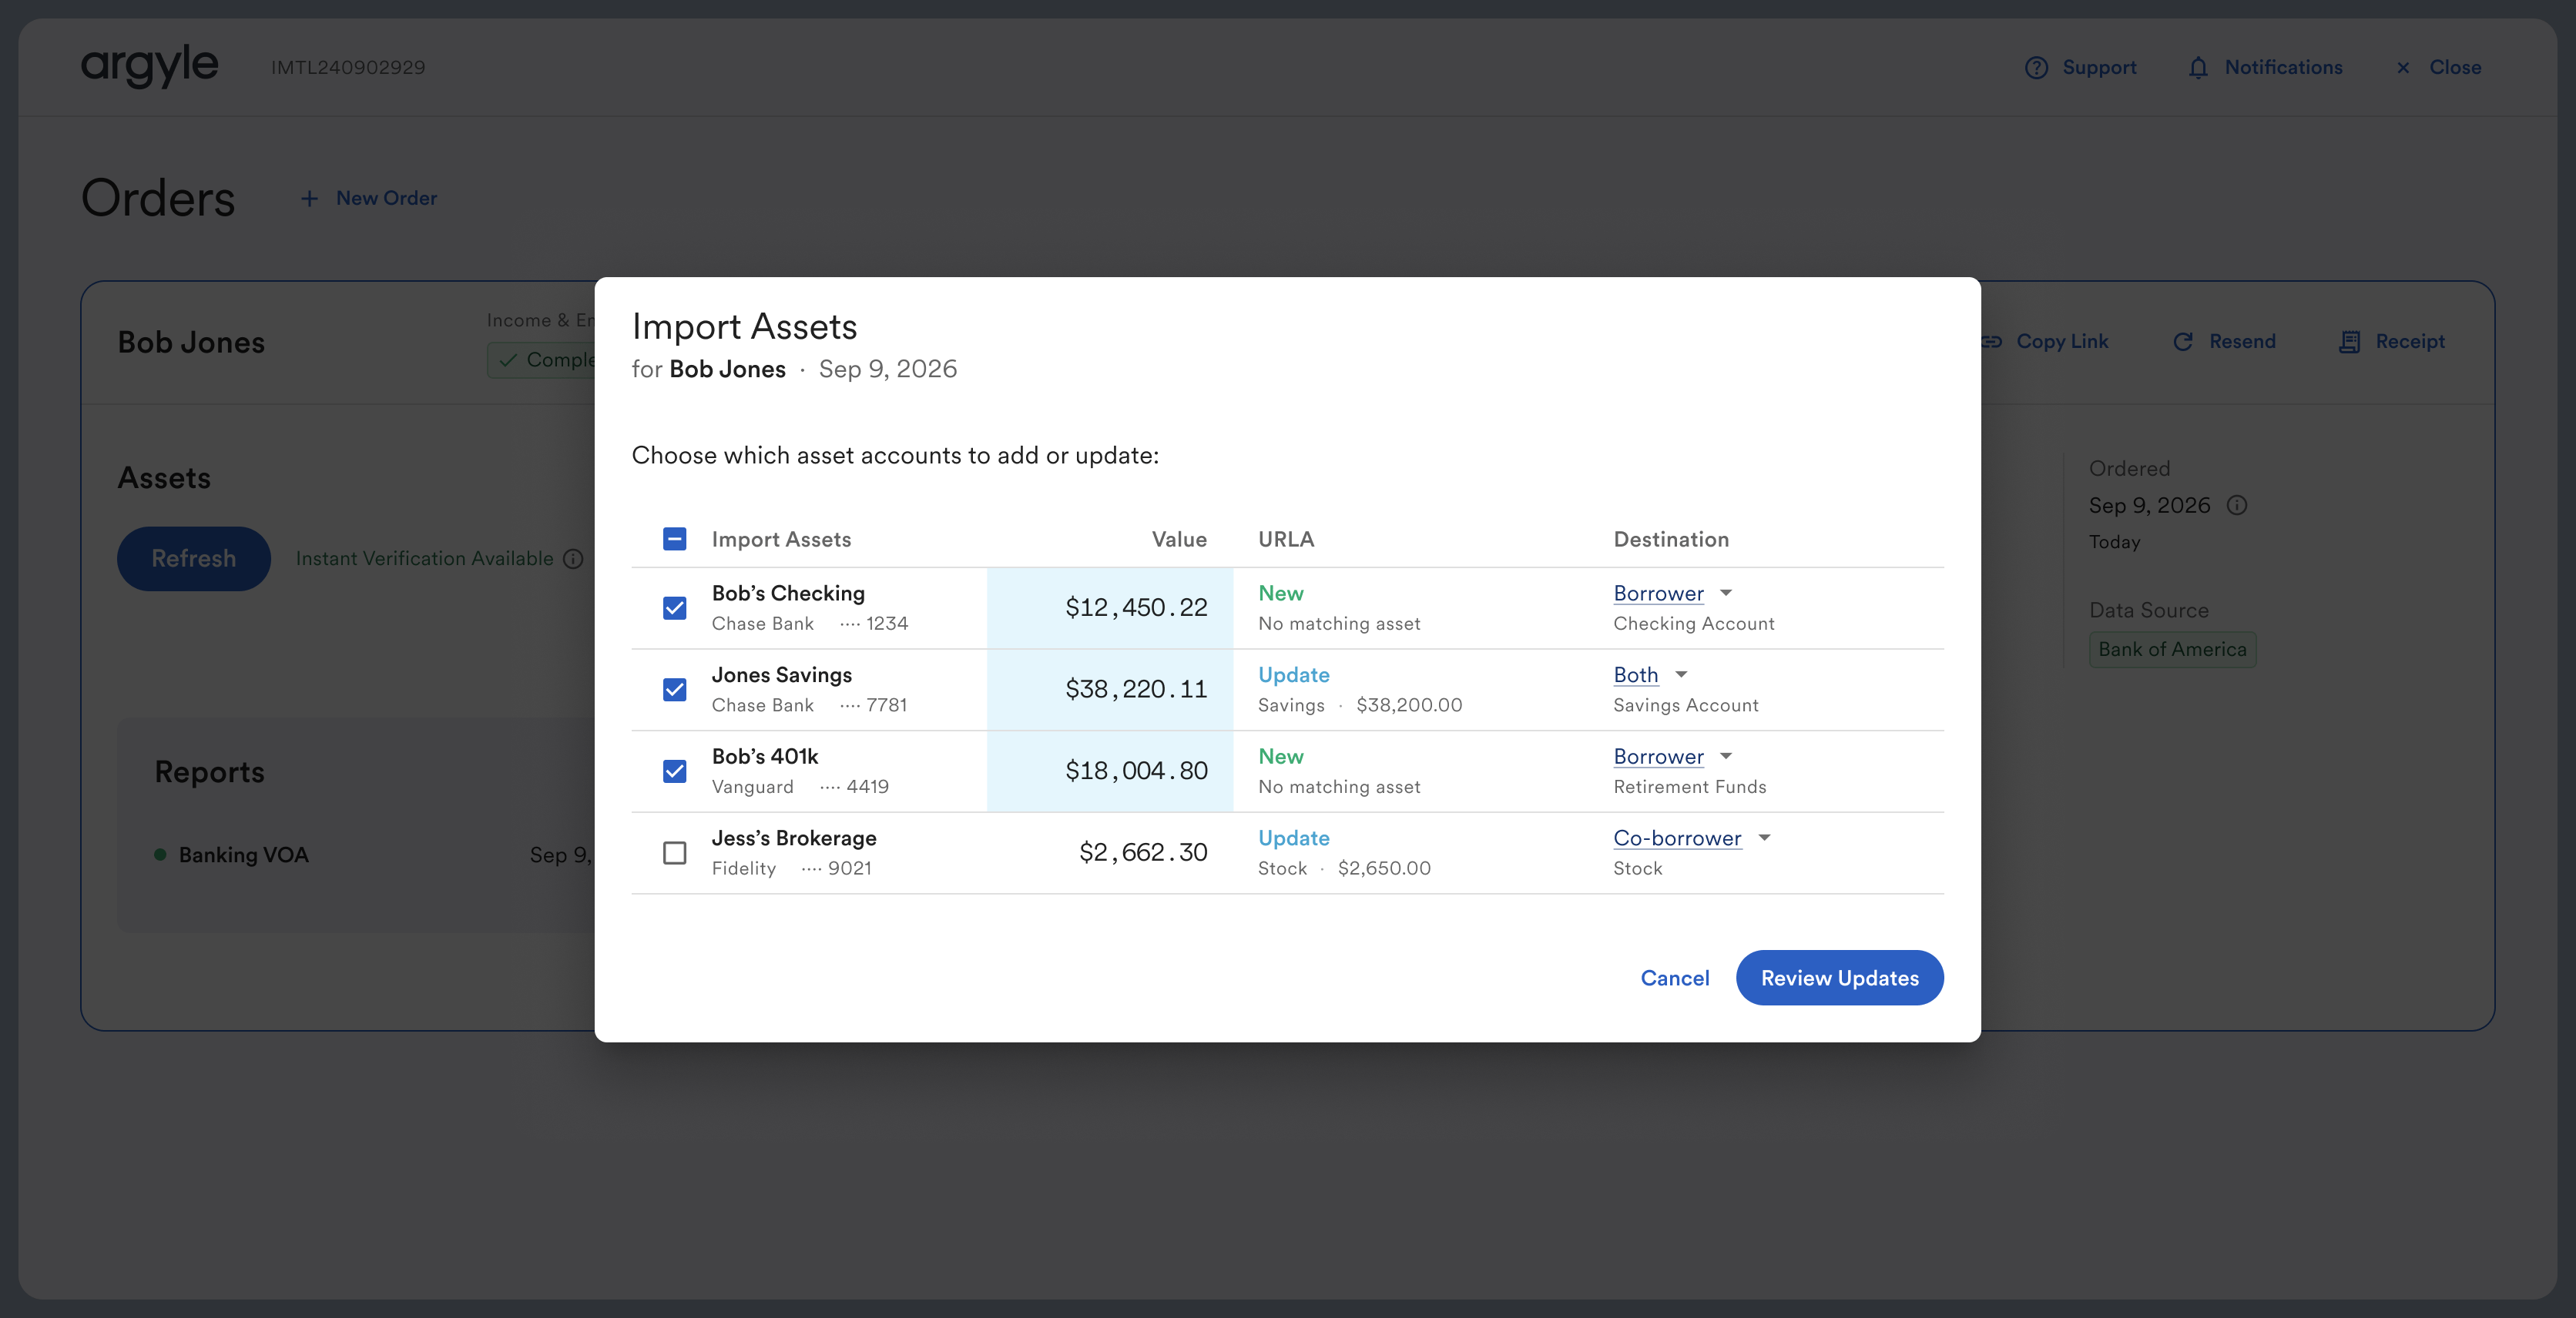
Task: Click the Stock · $2,650.00 matching asset text
Action: pos(1344,868)
